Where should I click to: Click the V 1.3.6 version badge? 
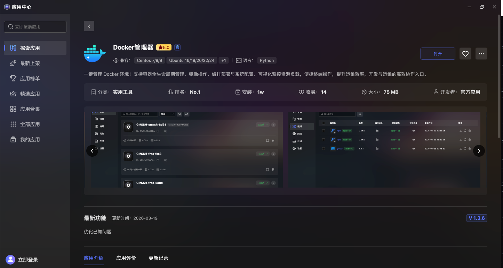click(x=477, y=218)
